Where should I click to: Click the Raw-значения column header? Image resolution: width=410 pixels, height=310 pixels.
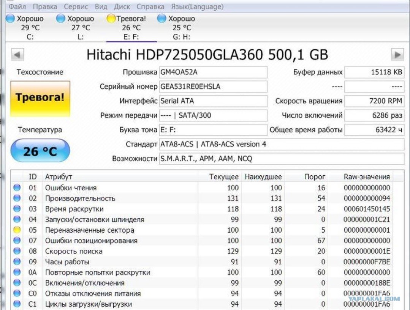(x=360, y=176)
